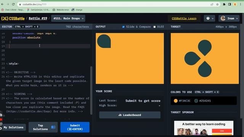Click 702 characters counter

(x=77, y=27)
